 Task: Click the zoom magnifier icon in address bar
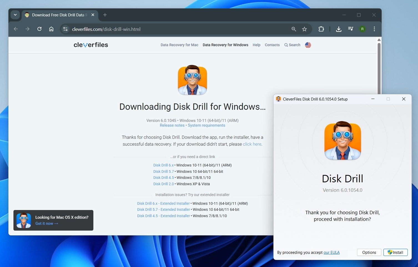point(294,29)
